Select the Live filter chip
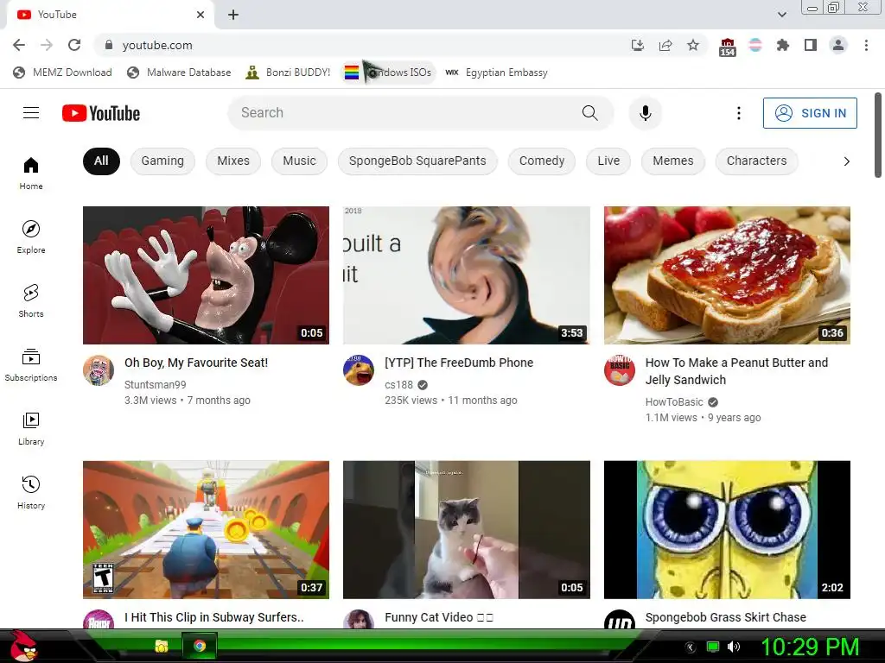Viewport: 885px width, 663px height. (608, 161)
